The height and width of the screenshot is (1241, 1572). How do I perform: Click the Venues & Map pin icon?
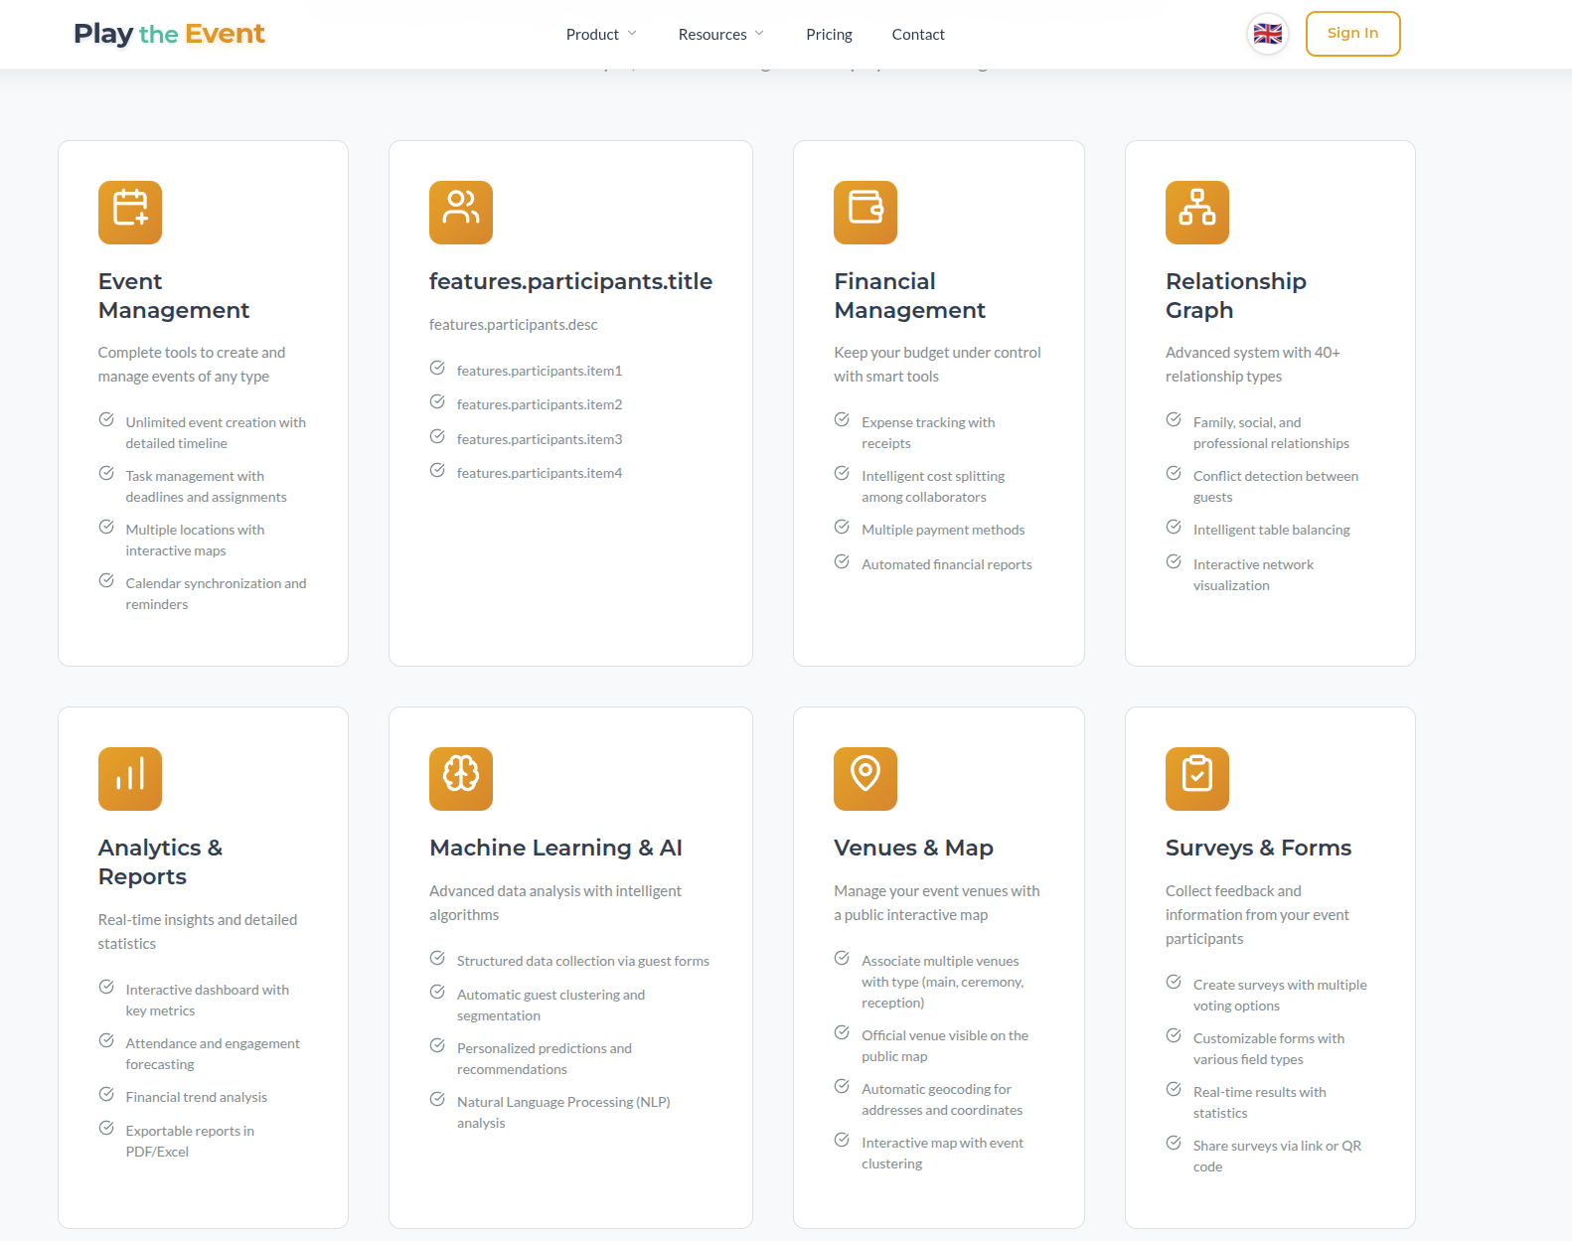(865, 779)
